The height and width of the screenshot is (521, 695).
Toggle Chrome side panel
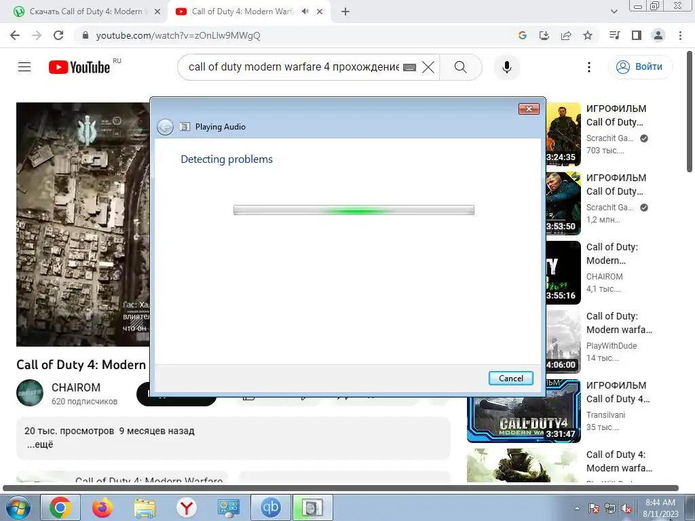(637, 35)
